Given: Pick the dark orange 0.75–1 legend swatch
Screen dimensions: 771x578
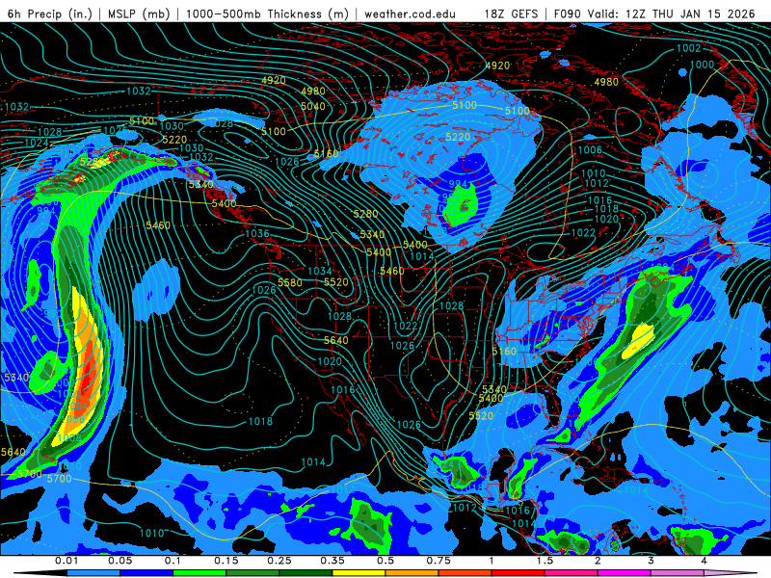Looking at the screenshot, I should coord(465,573).
